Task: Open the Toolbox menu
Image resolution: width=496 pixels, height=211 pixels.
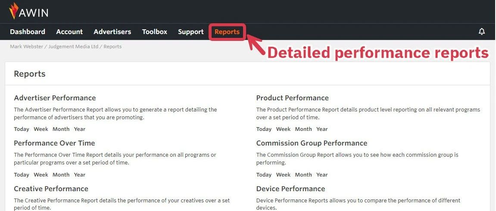Action: pos(155,32)
